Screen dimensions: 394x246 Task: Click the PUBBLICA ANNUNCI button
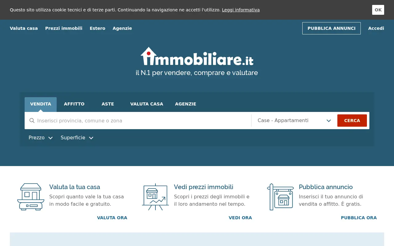tap(332, 28)
